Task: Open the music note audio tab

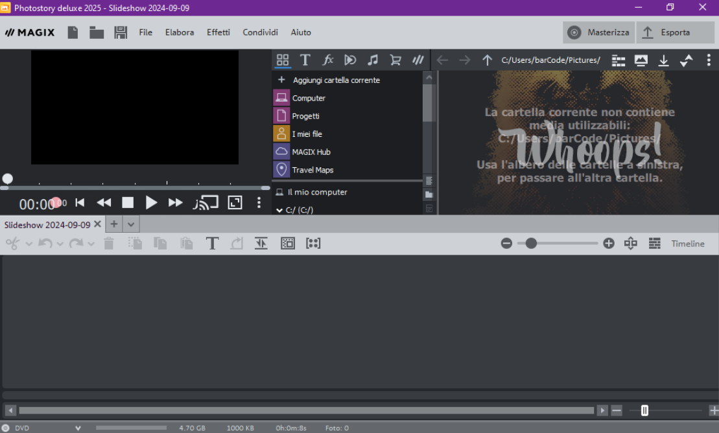Action: (373, 60)
